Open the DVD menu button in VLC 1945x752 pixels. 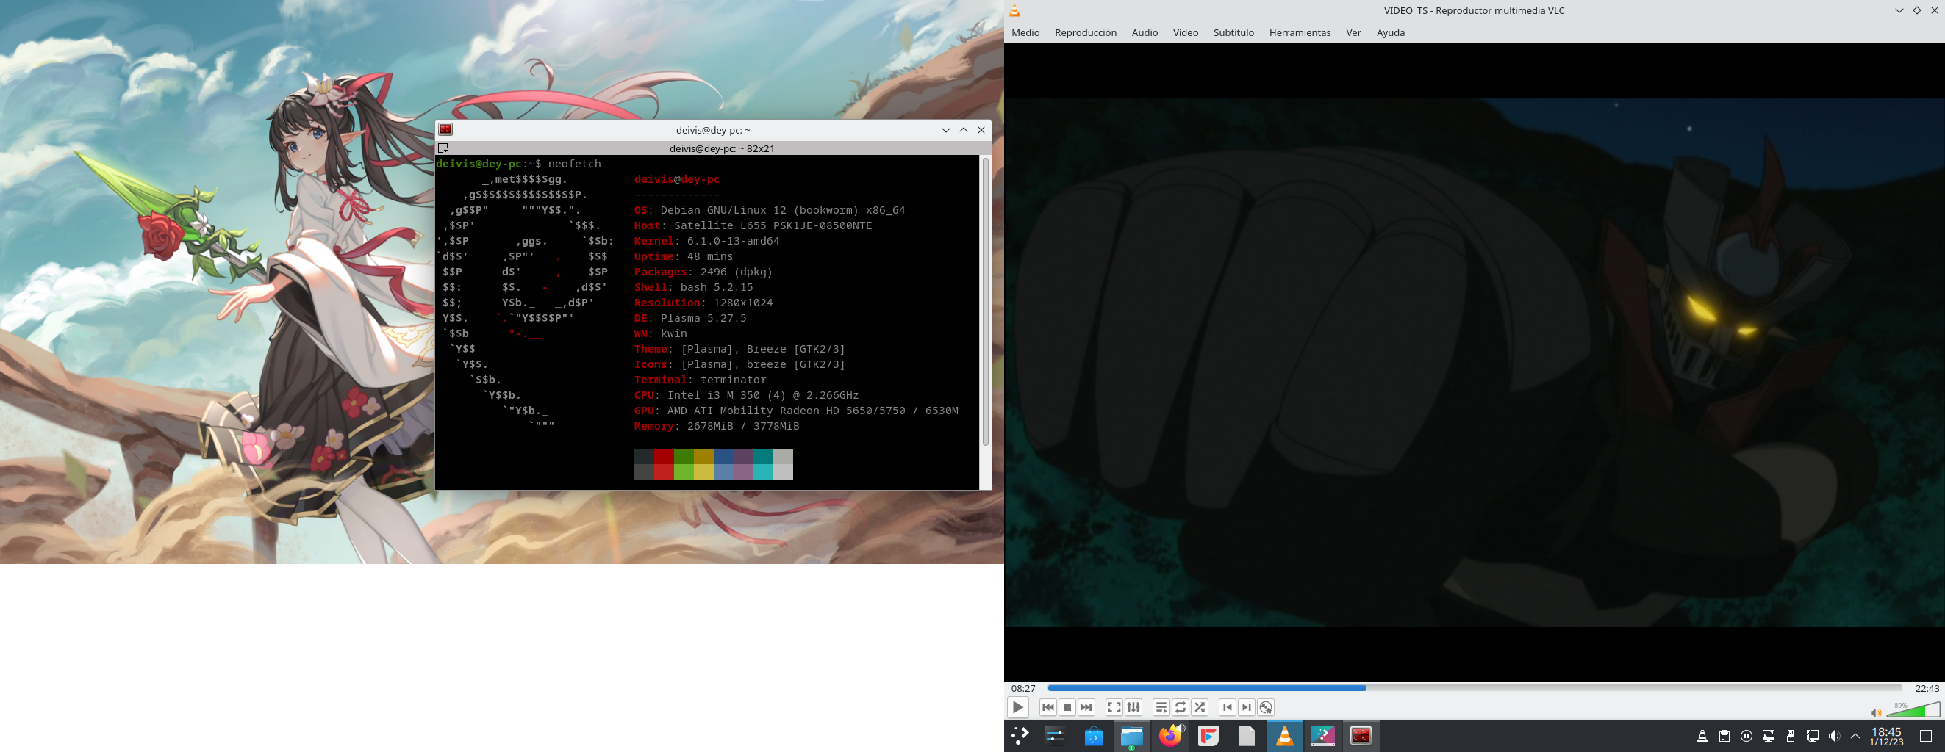click(x=1267, y=707)
